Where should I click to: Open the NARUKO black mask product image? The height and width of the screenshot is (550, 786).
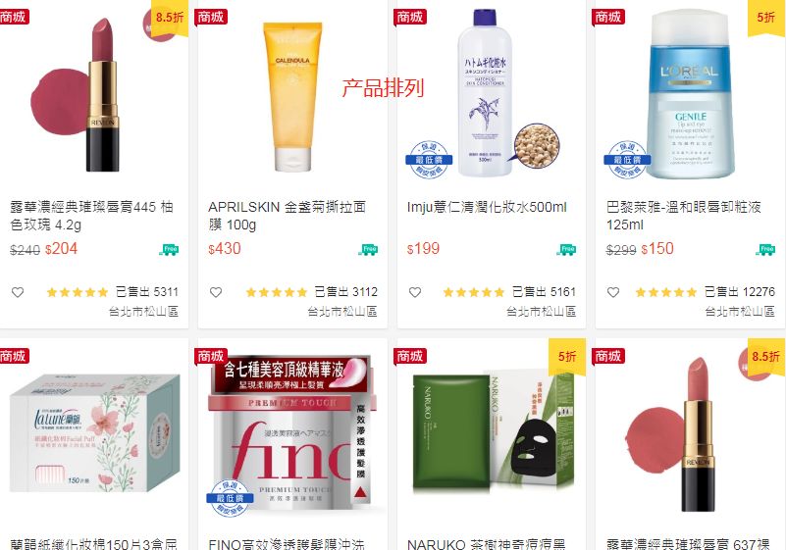pyautogui.click(x=494, y=431)
